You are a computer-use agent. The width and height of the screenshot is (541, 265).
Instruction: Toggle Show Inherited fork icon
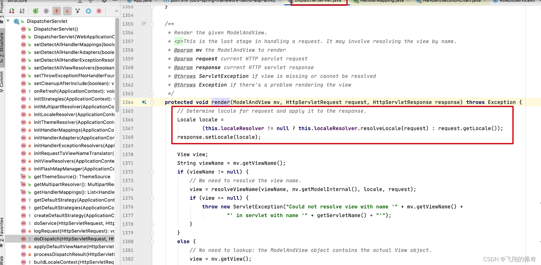(78, 11)
